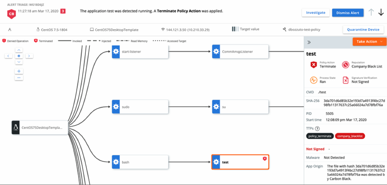Pan process graph left arrow

click(8, 56)
